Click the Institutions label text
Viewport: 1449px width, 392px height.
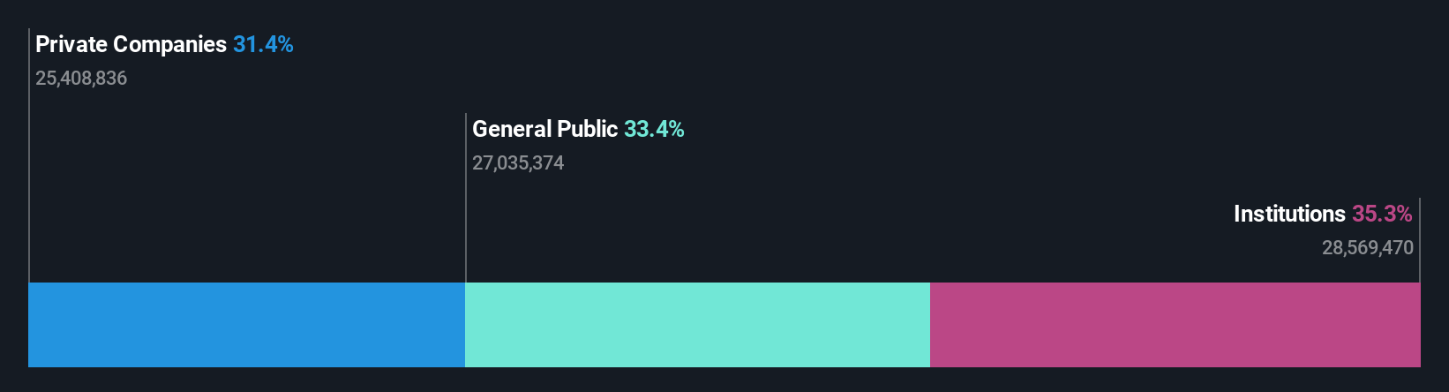[x=1289, y=214]
